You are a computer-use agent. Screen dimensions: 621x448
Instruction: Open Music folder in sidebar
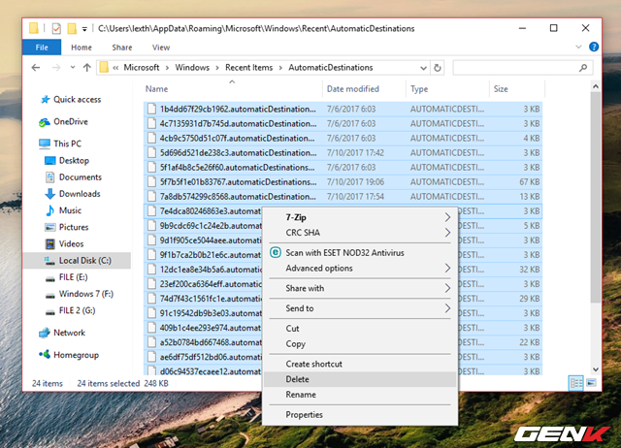[x=70, y=210]
